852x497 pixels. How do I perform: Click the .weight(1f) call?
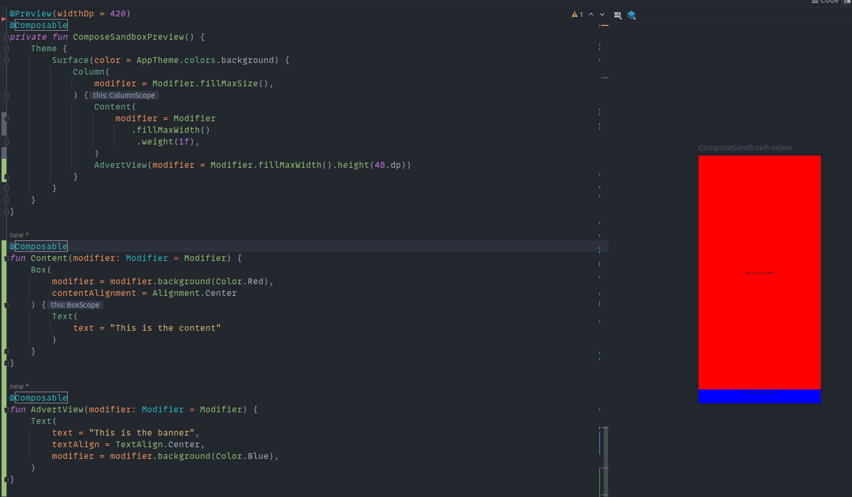[166, 142]
